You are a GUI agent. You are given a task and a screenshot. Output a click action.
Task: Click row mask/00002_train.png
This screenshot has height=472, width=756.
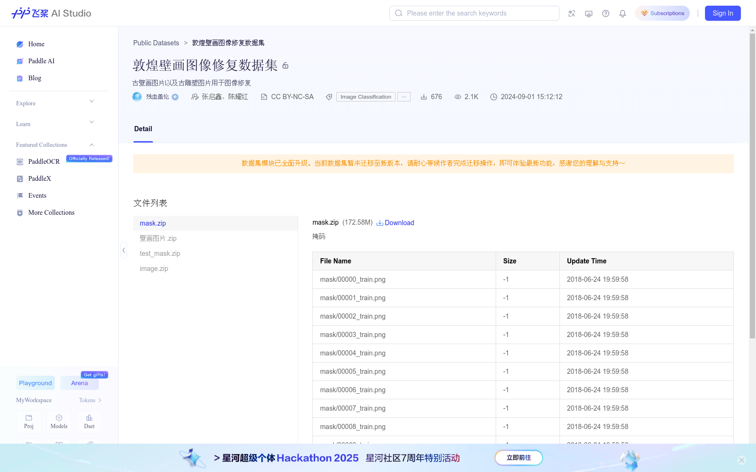click(523, 316)
